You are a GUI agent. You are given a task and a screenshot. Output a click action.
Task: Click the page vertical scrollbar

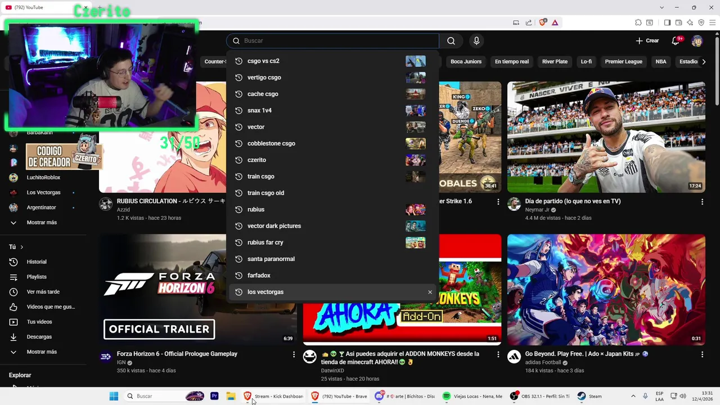click(x=717, y=70)
